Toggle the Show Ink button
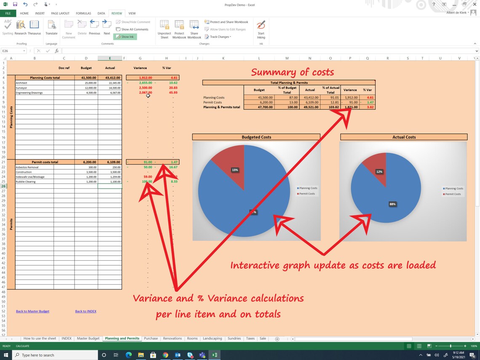Viewport: 480px width, 360px height. tap(125, 37)
